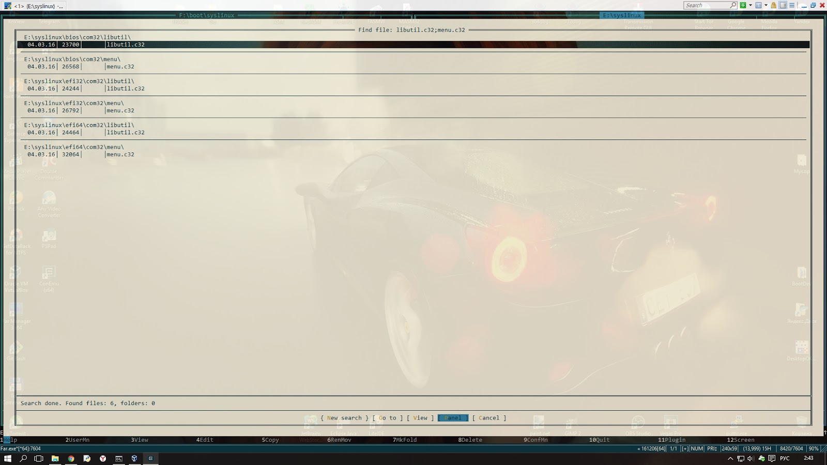Click the PRI indicator in ConEmu status bar

pos(712,449)
